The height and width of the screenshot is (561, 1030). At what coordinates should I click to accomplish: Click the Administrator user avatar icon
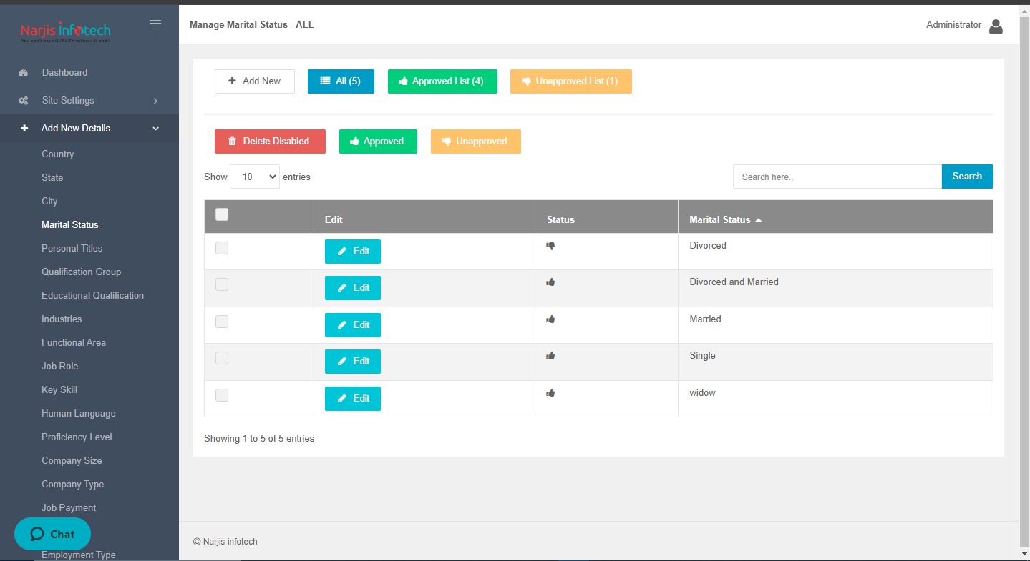(996, 27)
